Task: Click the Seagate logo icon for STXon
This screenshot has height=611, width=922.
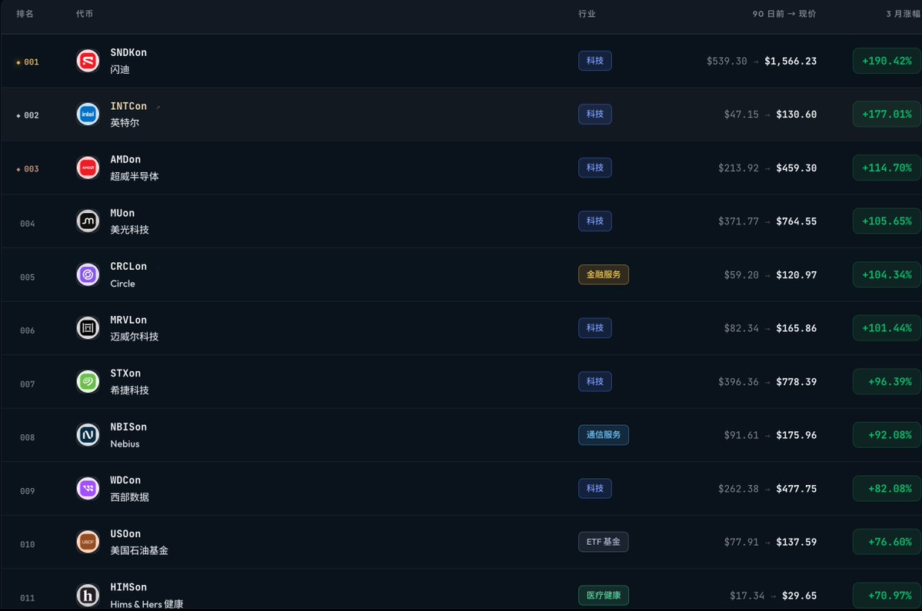Action: (x=88, y=382)
